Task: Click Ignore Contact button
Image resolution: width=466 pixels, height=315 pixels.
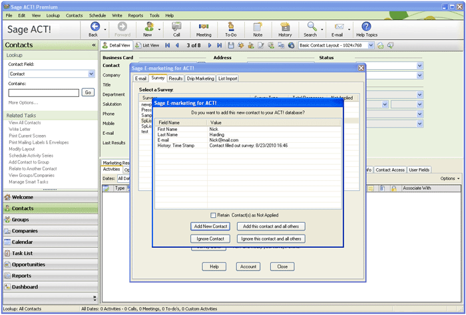Action: pyautogui.click(x=210, y=239)
